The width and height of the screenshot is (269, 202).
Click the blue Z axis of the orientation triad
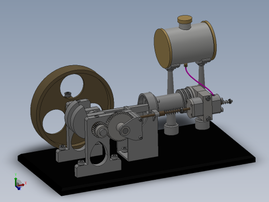19,188
